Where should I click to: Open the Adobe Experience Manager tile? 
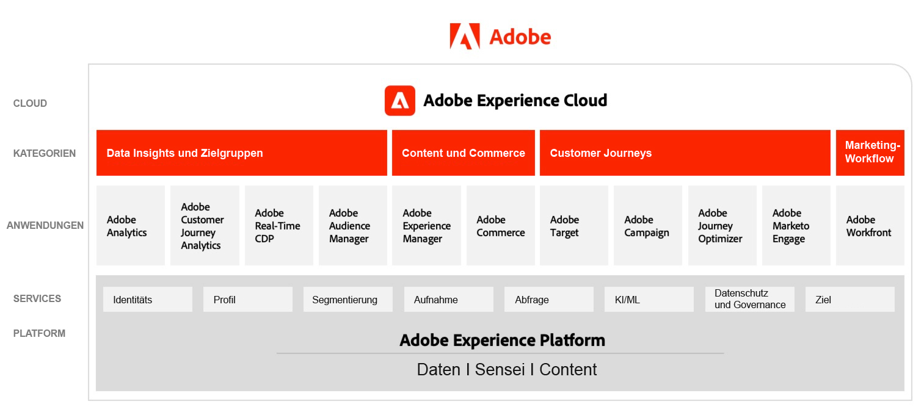tap(426, 226)
